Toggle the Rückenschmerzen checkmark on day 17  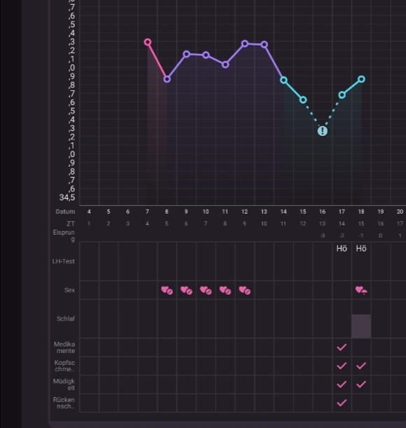pyautogui.click(x=342, y=403)
